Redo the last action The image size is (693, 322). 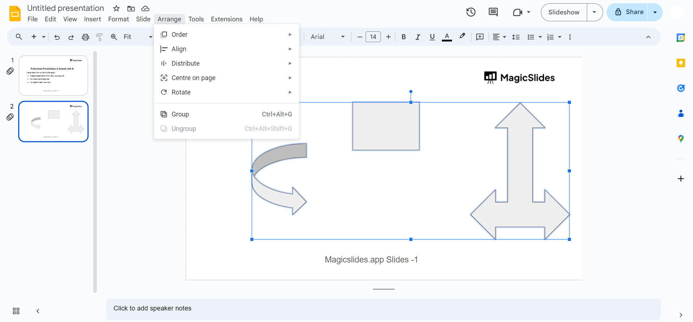[71, 37]
